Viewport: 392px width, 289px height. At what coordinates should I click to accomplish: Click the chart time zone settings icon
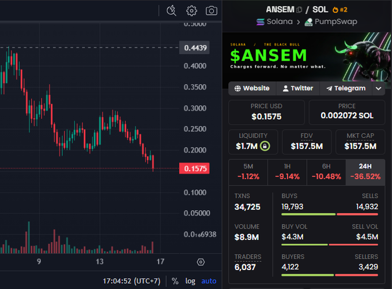click(x=201, y=262)
